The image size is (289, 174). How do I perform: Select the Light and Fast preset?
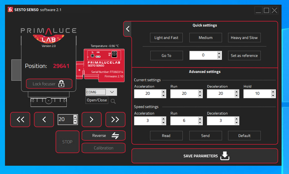(x=166, y=38)
